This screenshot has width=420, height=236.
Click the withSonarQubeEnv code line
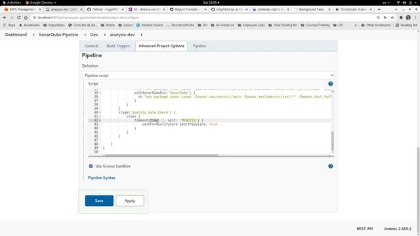(x=165, y=93)
